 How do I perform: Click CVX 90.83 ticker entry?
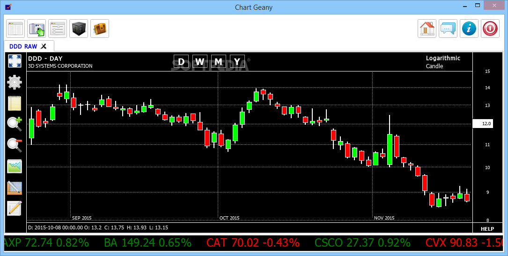click(x=464, y=242)
